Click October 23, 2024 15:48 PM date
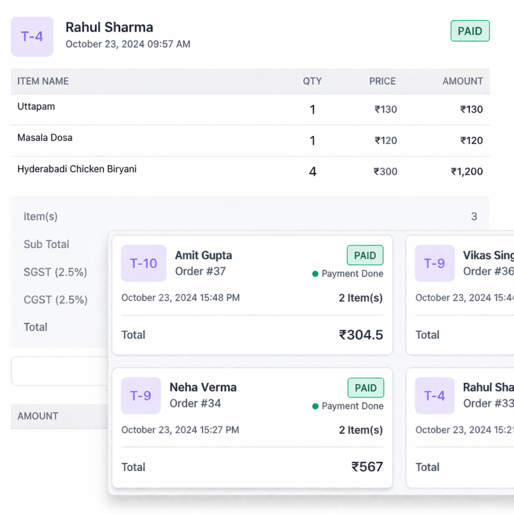Image resolution: width=514 pixels, height=514 pixels. (x=181, y=297)
